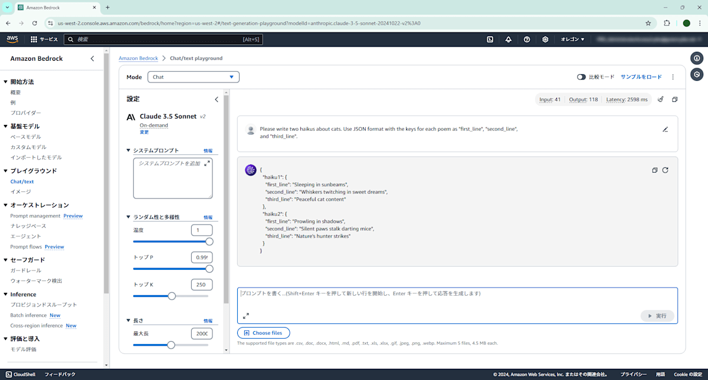Adjust the 温度 slider handle
708x380 pixels.
click(x=209, y=242)
